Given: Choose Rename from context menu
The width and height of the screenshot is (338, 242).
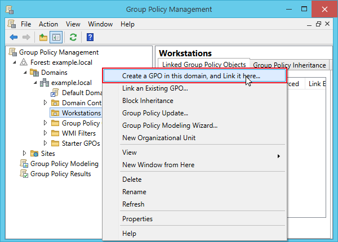Looking at the screenshot, I should point(195,191).
